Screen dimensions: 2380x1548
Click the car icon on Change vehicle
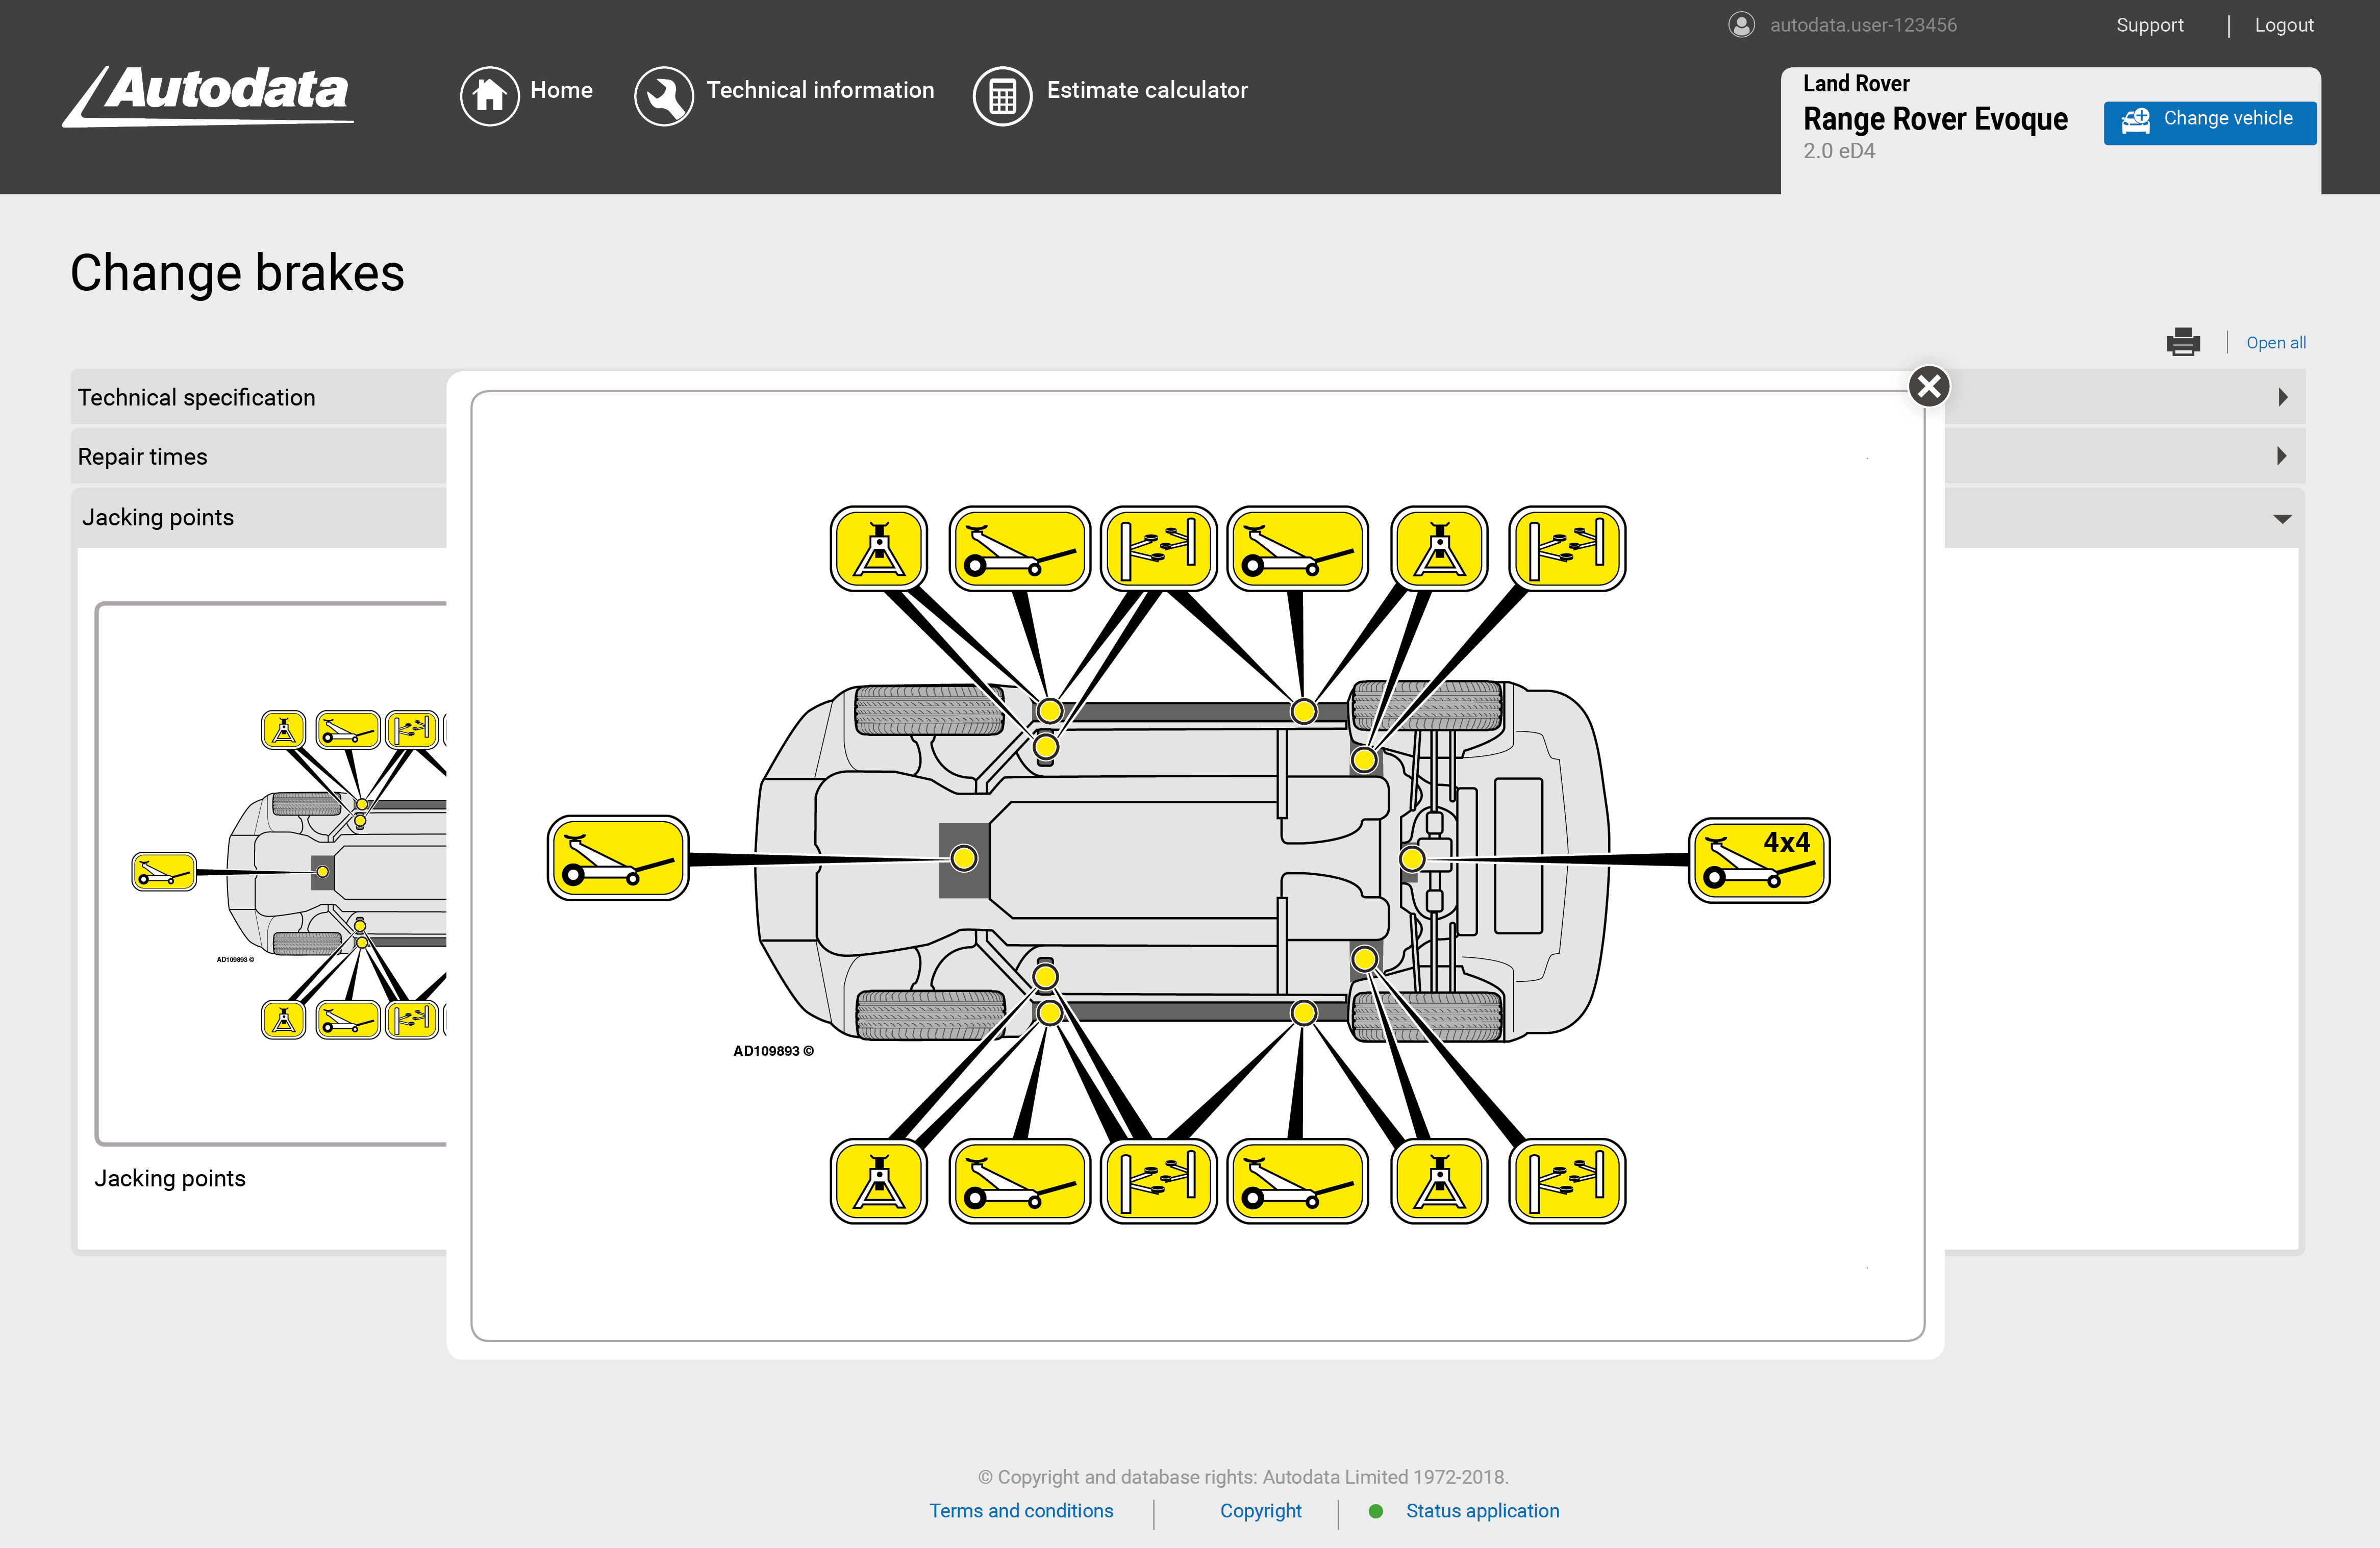(x=2136, y=121)
